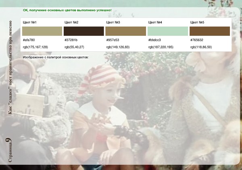
Task: Click the color №3 tan swatch
Action: click(x=125, y=31)
